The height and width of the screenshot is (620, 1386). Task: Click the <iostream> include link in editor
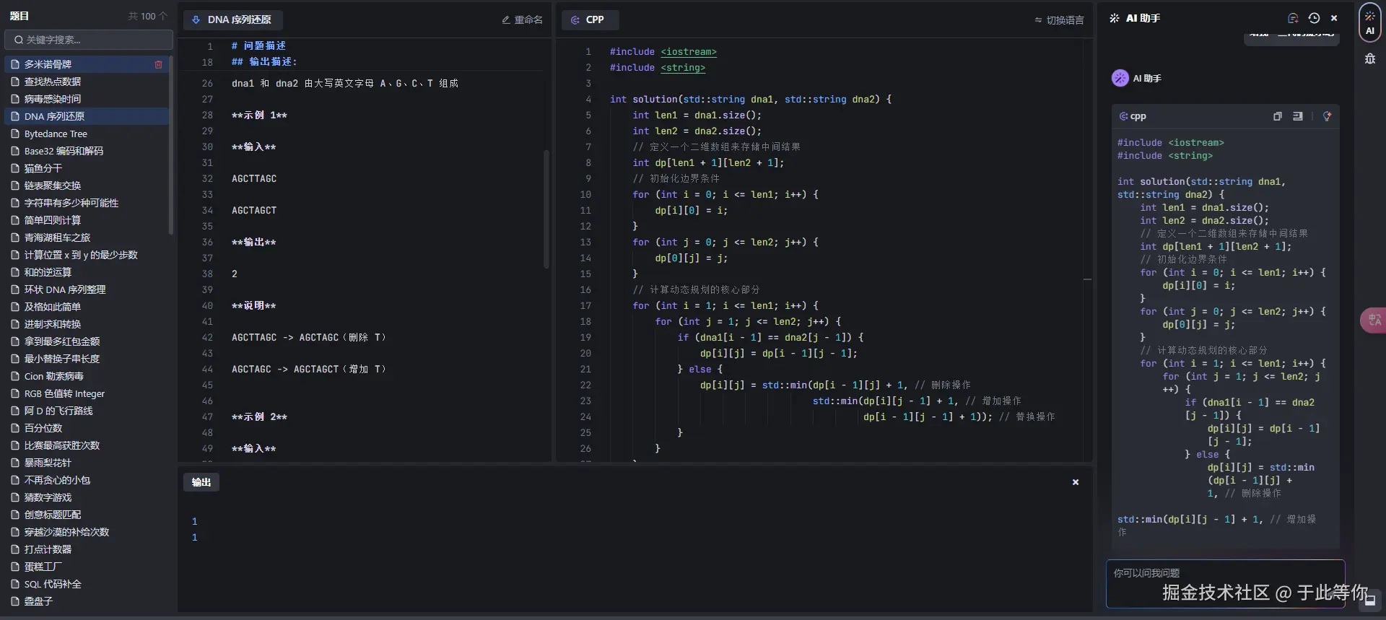pos(689,52)
